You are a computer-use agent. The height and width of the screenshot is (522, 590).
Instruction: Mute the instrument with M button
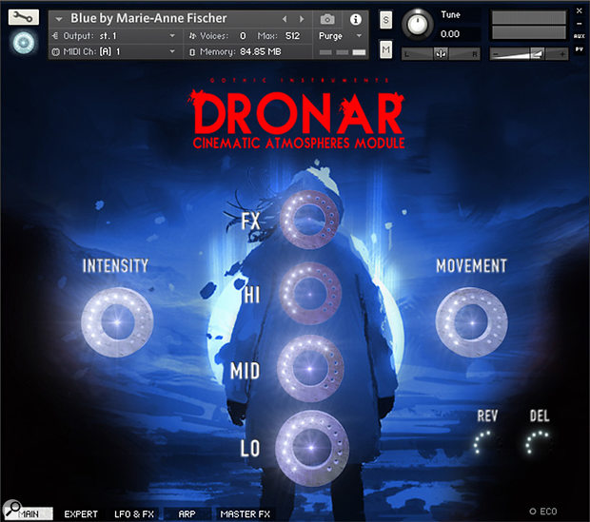(385, 49)
